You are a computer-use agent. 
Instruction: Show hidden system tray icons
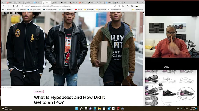[x=176, y=109]
